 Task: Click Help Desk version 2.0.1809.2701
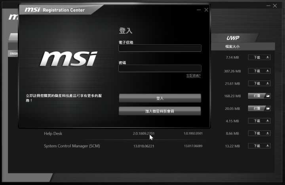pyautogui.click(x=144, y=134)
